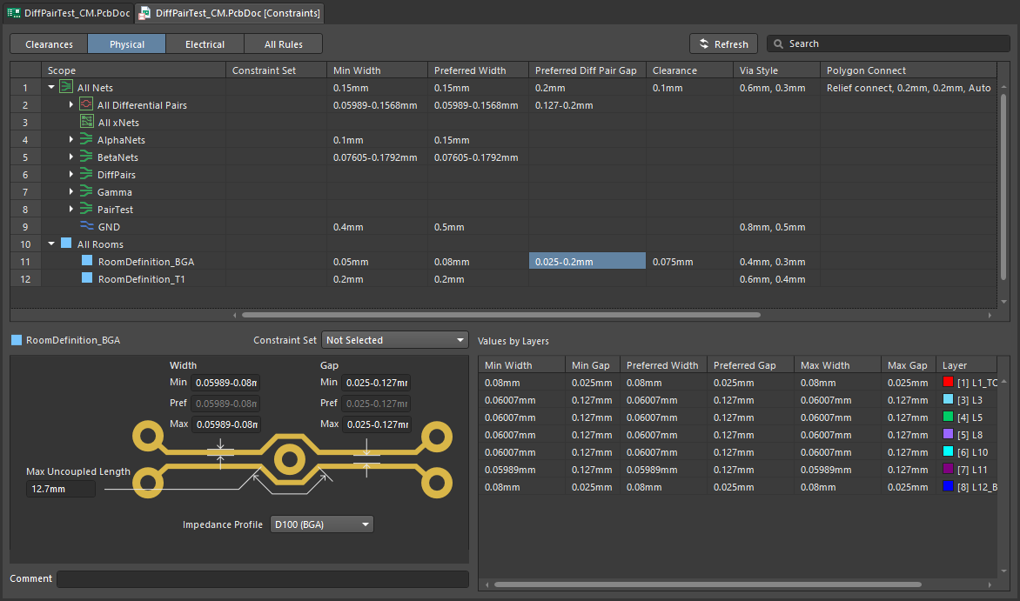
Task: Expand the DiffPairs node
Action: tap(70, 174)
